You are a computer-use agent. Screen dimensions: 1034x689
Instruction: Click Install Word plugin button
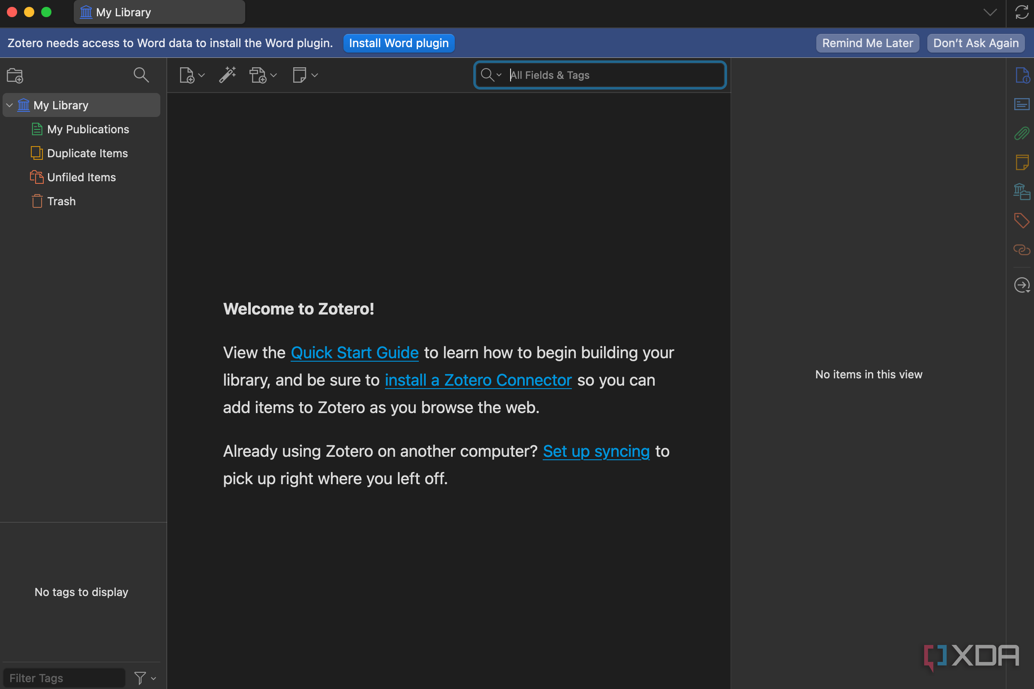tap(398, 43)
